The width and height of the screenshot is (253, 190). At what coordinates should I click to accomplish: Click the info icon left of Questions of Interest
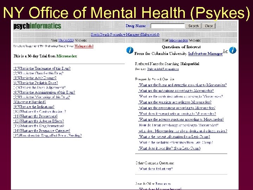tap(130, 50)
